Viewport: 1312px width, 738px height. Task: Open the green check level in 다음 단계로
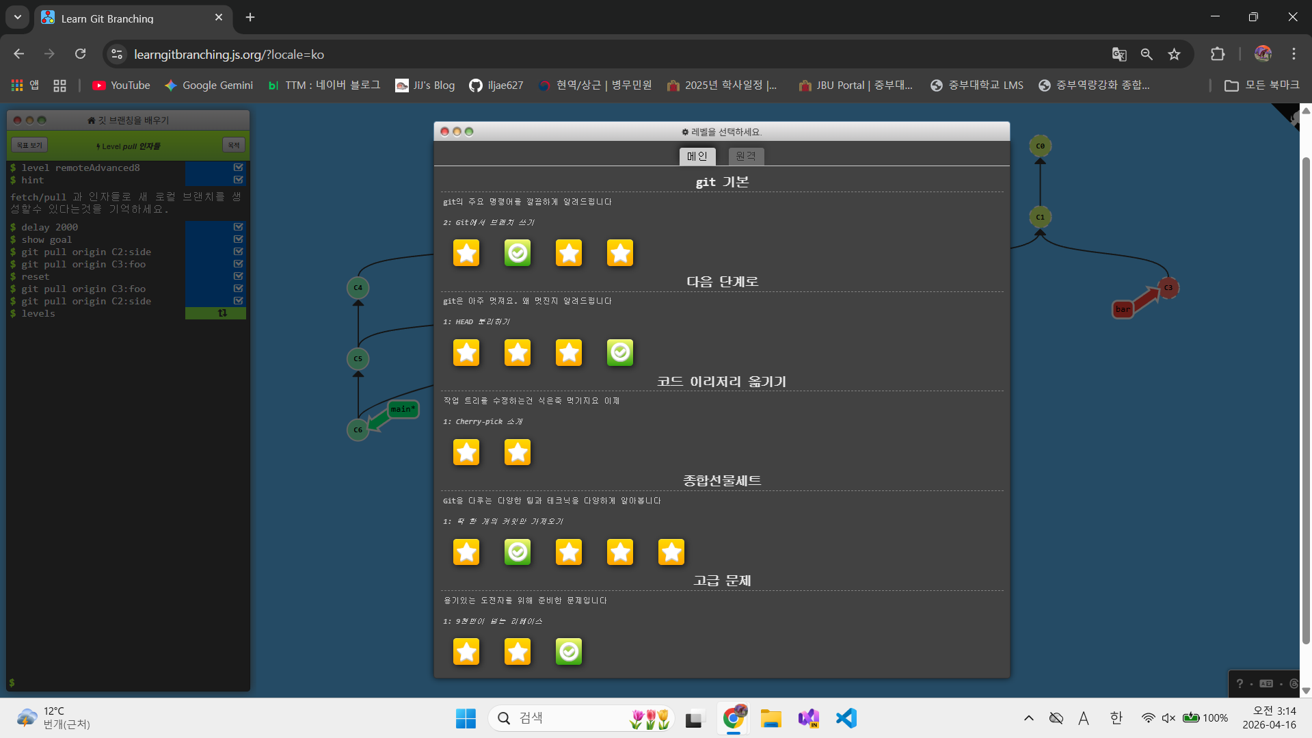[x=620, y=353]
